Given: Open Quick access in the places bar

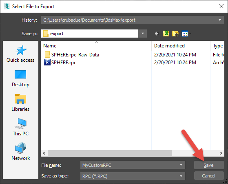Looking at the screenshot, I should pos(20,54).
